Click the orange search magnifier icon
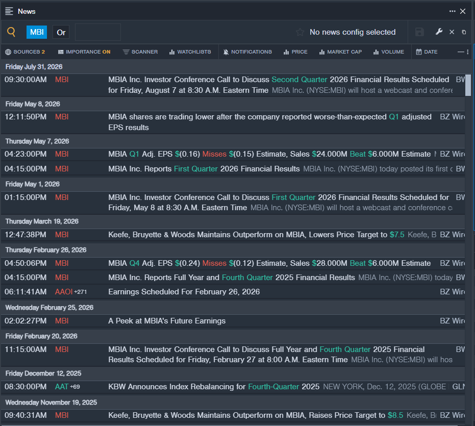Image resolution: width=475 pixels, height=426 pixels. coord(11,32)
